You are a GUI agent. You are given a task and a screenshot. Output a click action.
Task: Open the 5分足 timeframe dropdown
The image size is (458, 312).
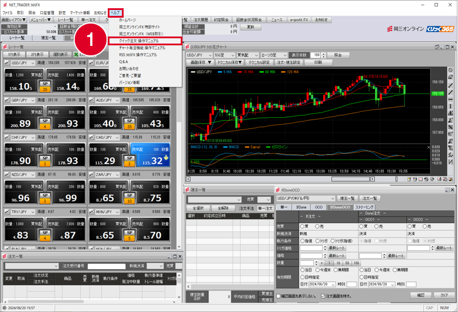(225, 55)
